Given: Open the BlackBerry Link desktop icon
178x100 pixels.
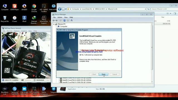Looking at the screenshot, I should (5, 91).
